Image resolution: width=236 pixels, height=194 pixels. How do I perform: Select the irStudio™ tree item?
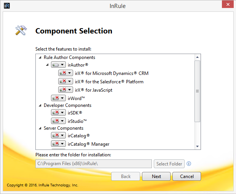(x=77, y=121)
